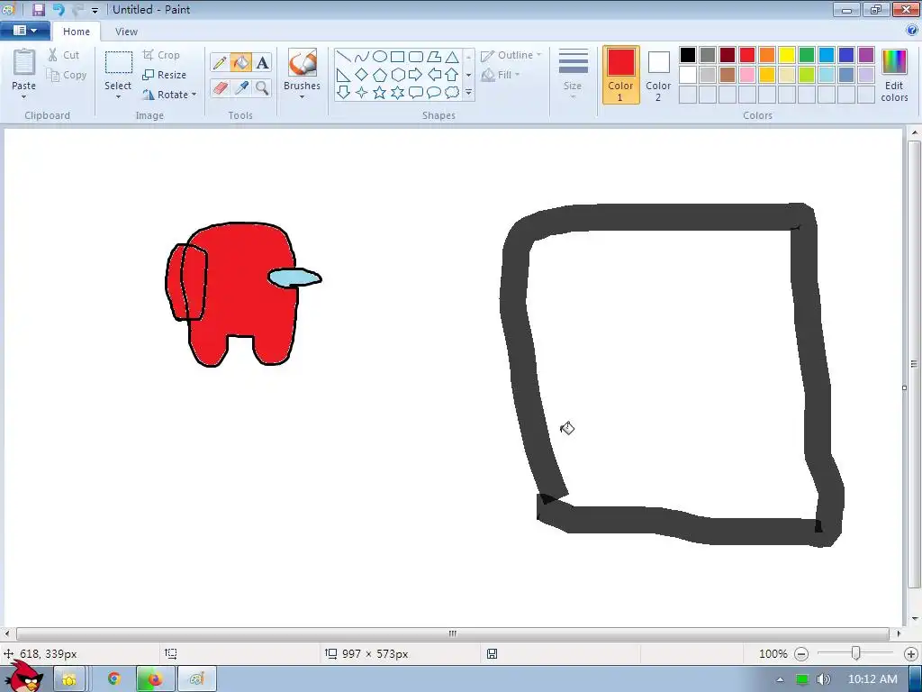The image size is (922, 692).
Task: Switch to the Home tab
Action: (x=77, y=32)
